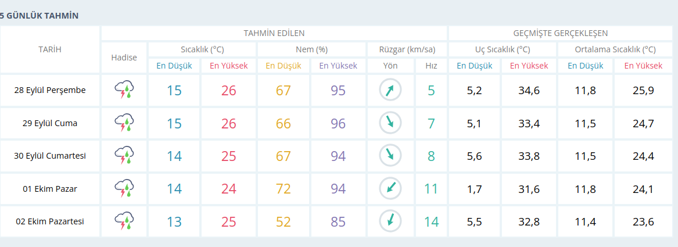Viewport: 678px width, 247px height.
Task: Click the wind direction arrow for 29 Eylül Cuma
Action: click(390, 123)
